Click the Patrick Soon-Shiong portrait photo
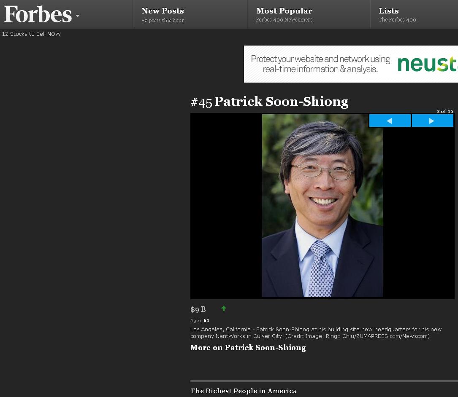Screen dimensions: 458x397 [322, 206]
